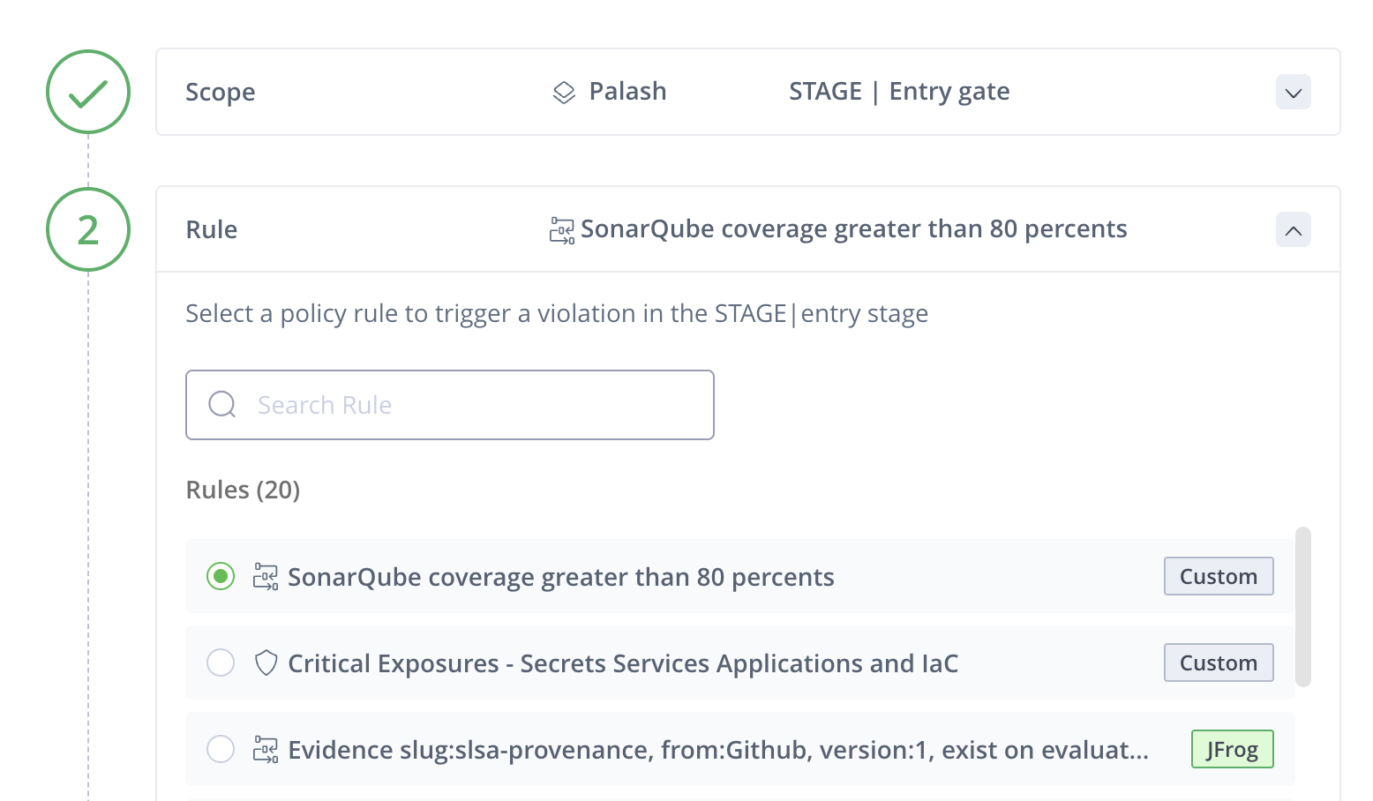Select Evidence slsa-provenance radio button

pos(221,749)
